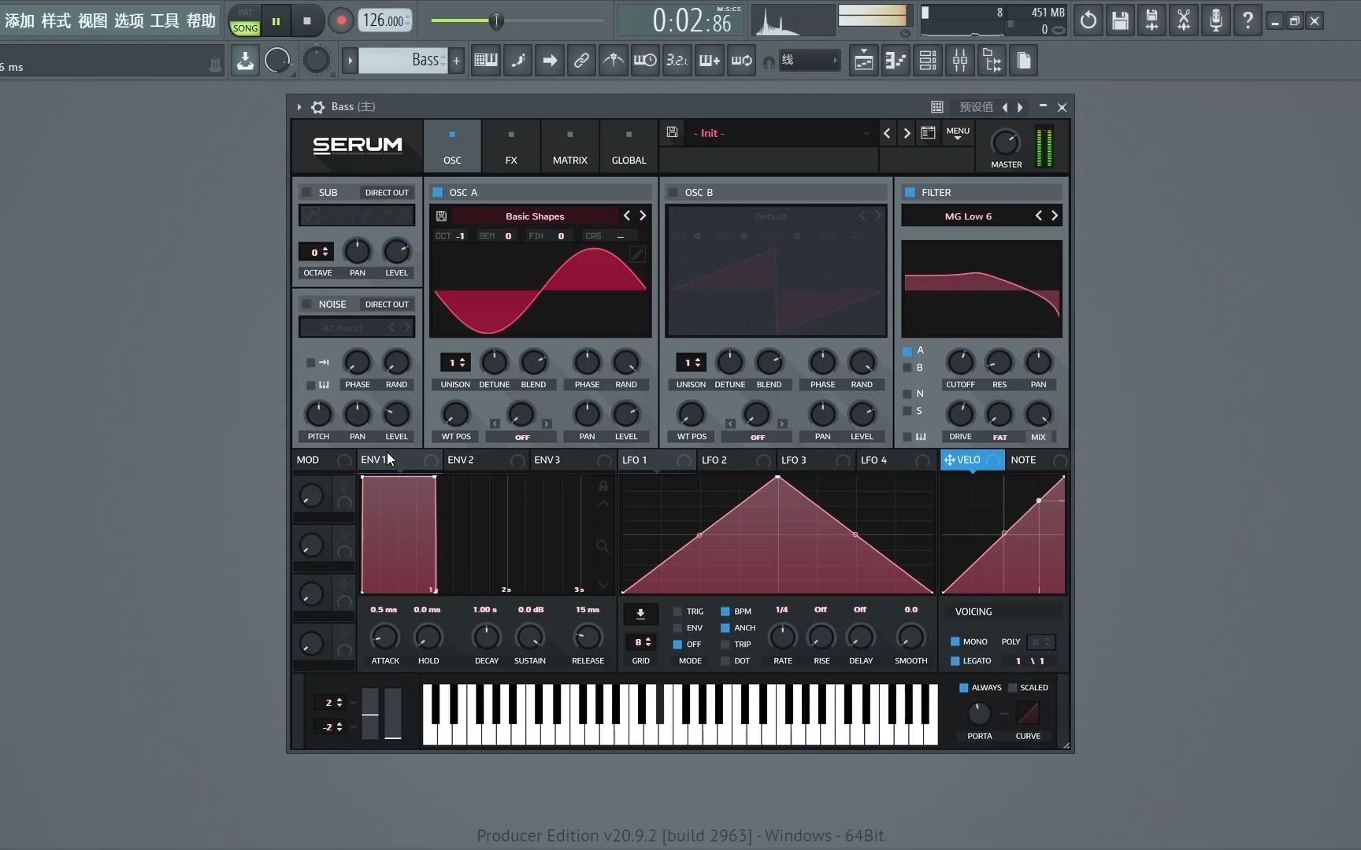Pause playback with the transport button
This screenshot has width=1361, height=850.
276,21
